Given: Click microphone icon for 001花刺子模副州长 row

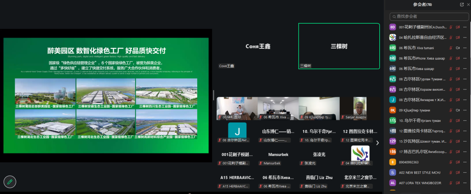Looking at the screenshot, I should [450, 27].
